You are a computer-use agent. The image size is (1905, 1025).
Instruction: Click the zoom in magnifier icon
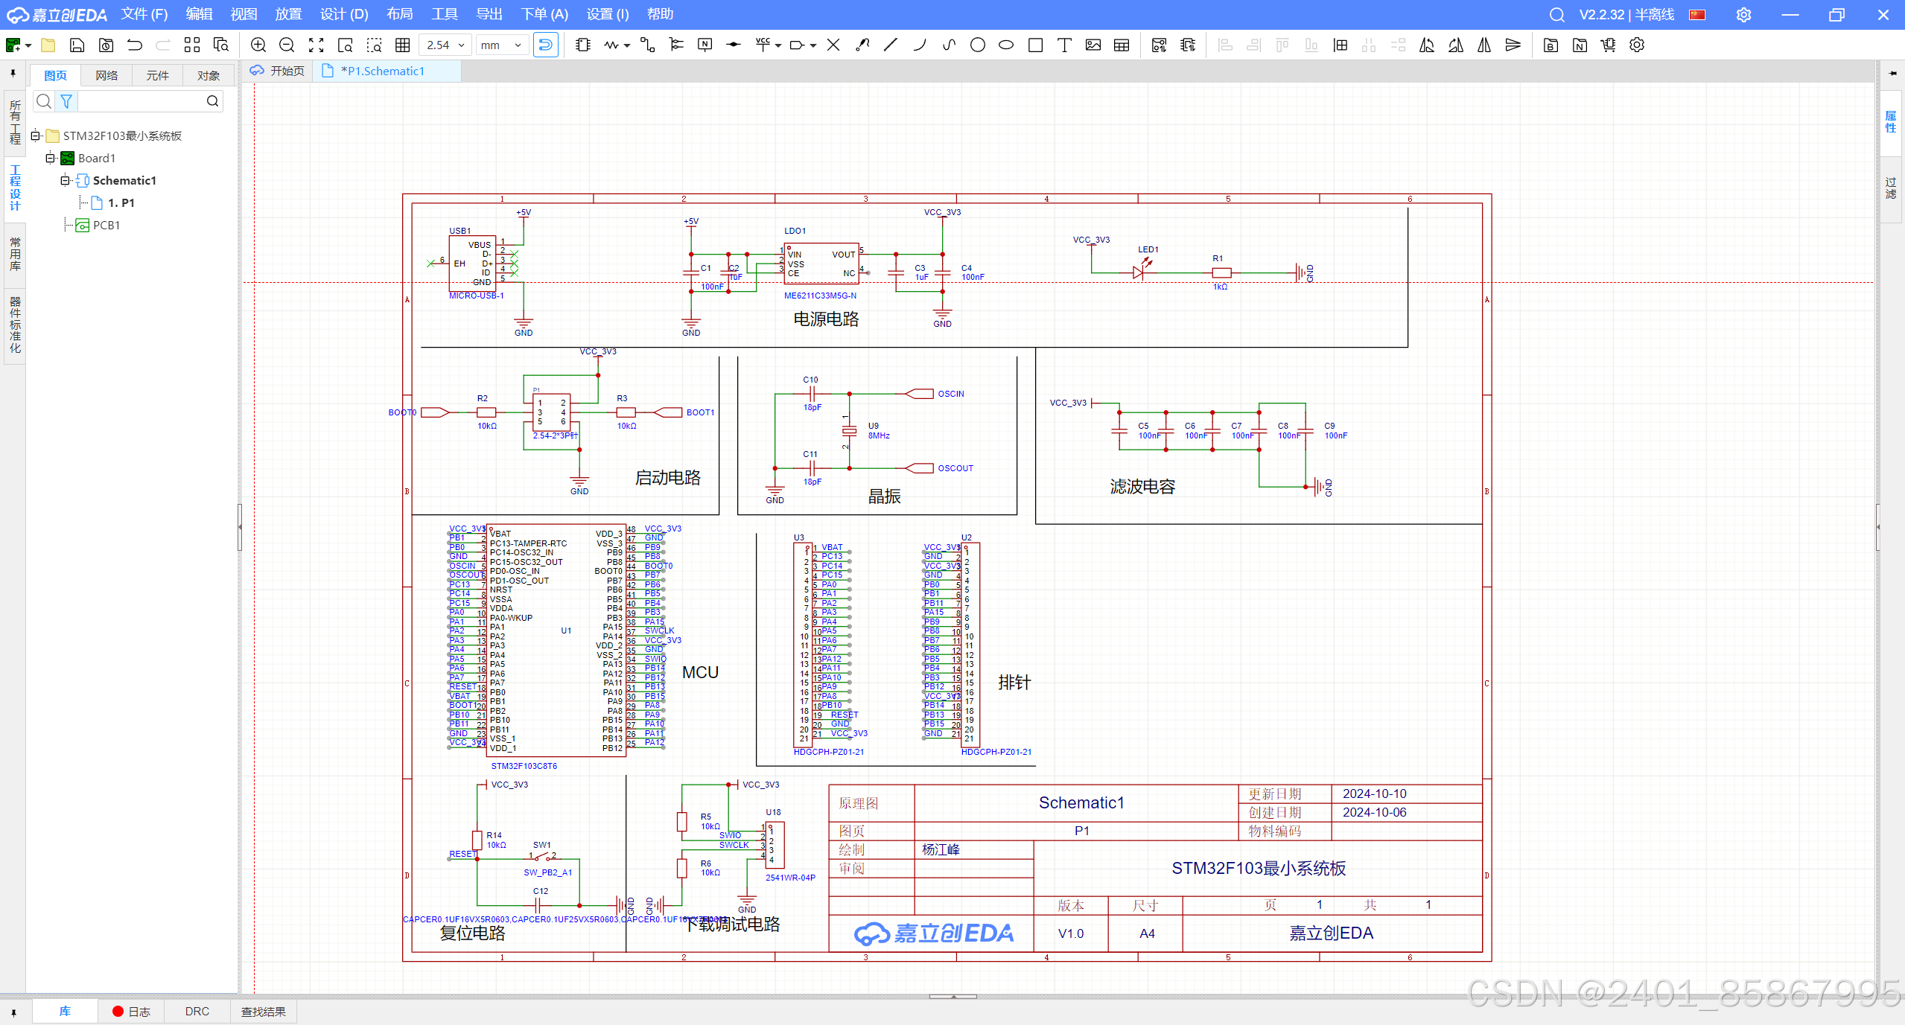258,45
